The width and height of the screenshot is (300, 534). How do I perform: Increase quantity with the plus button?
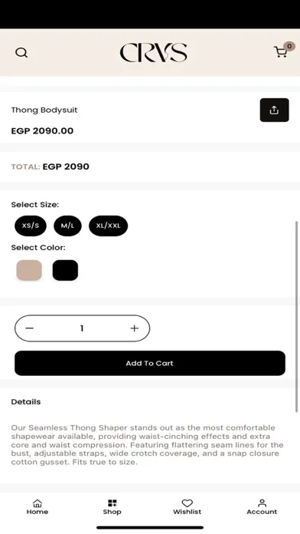pos(135,328)
